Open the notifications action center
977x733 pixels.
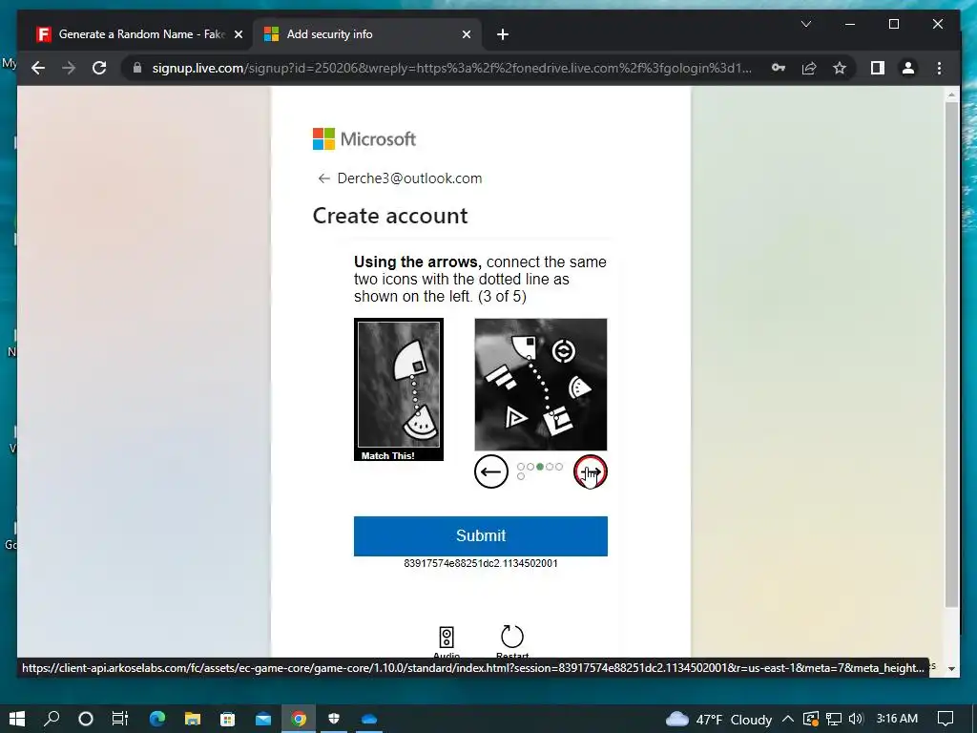pos(946,719)
